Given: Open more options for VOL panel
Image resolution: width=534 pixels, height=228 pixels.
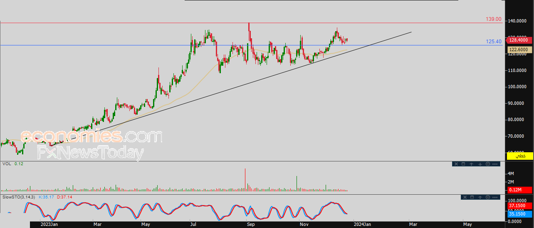Looking at the screenshot, I should pyautogui.click(x=495, y=164).
